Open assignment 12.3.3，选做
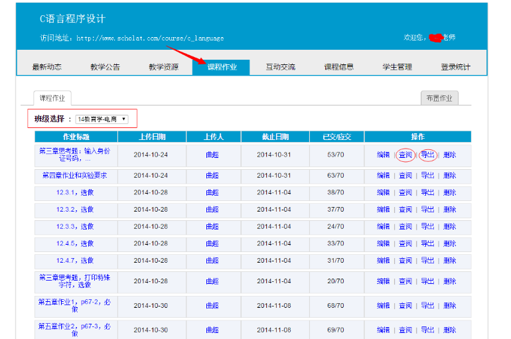511x339 pixels. click(75, 226)
